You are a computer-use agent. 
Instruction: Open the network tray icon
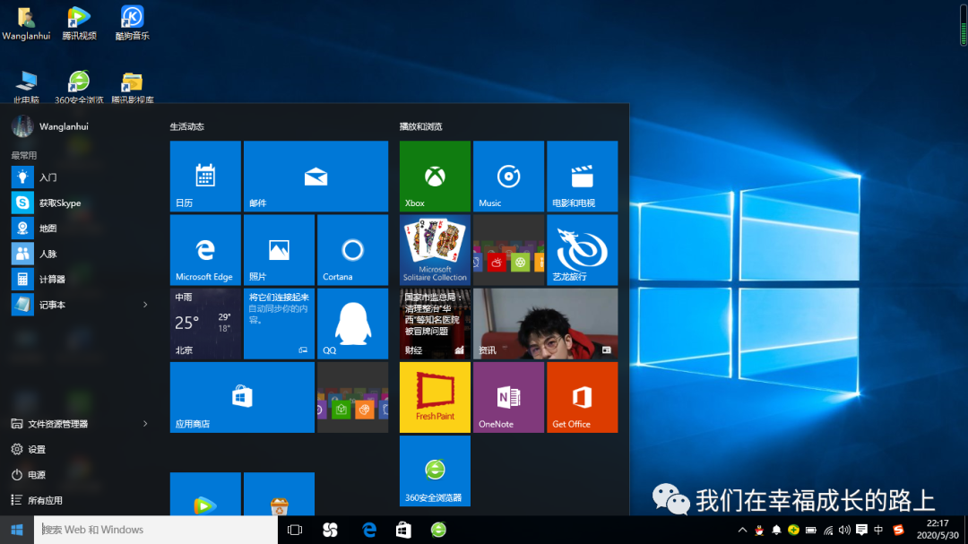coord(828,530)
